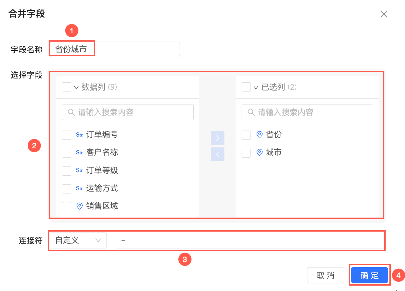The width and height of the screenshot is (405, 291).
Task: Click the location pin icon beside 销售区域
Action: pyautogui.click(x=80, y=206)
